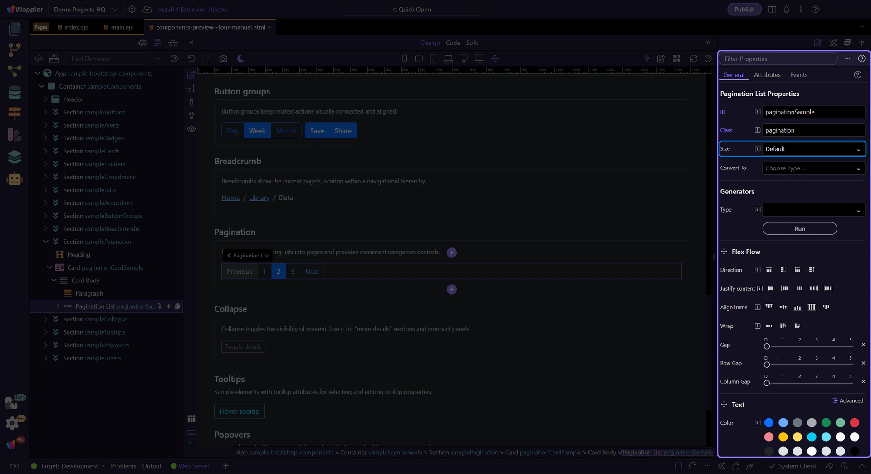Screen dimensions: 871x474
Task: Click the undo arrow icon
Action: tap(191, 59)
